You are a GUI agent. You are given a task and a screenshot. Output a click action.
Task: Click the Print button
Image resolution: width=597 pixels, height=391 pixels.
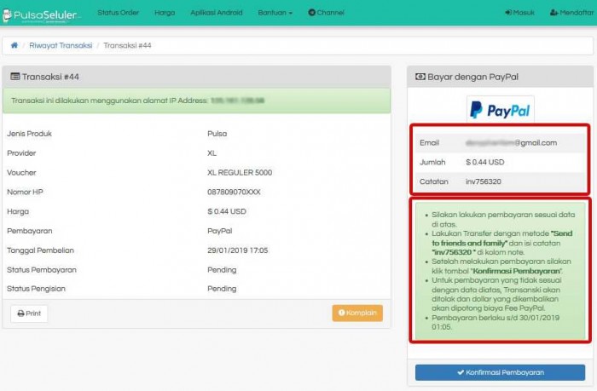pos(29,313)
